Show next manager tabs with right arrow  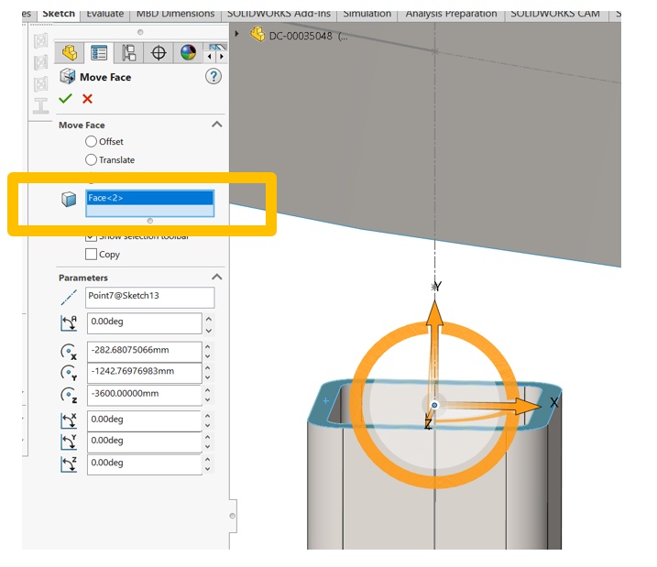coord(222,56)
